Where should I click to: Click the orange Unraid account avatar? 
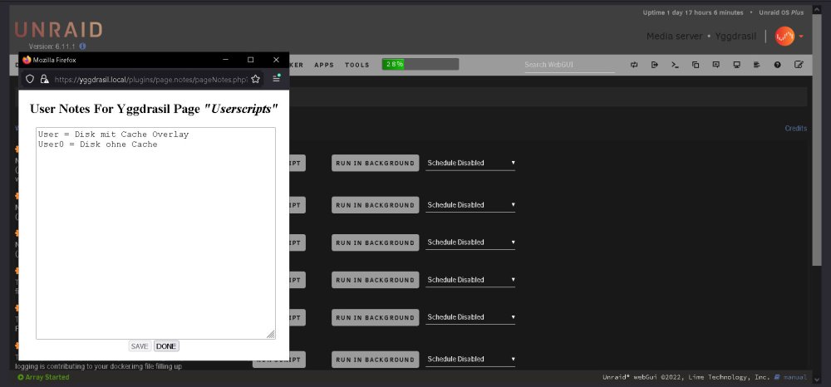pos(784,36)
